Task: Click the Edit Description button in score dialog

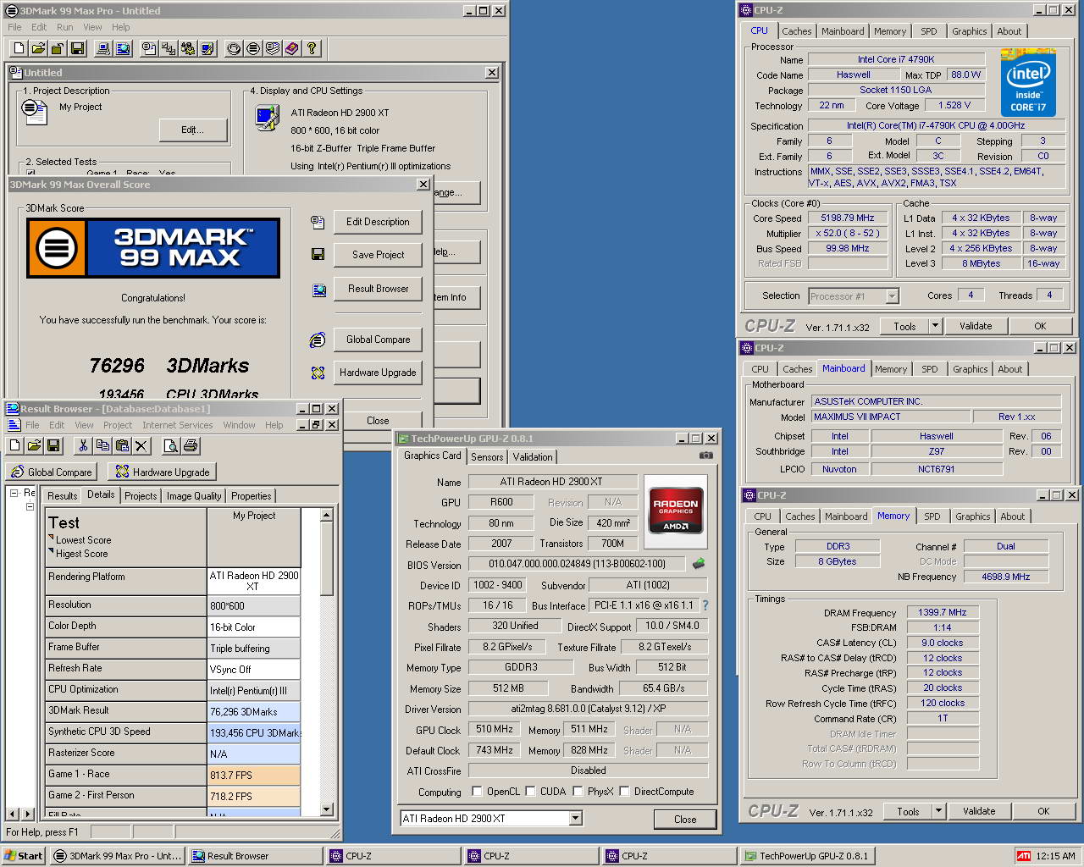Action: click(378, 222)
